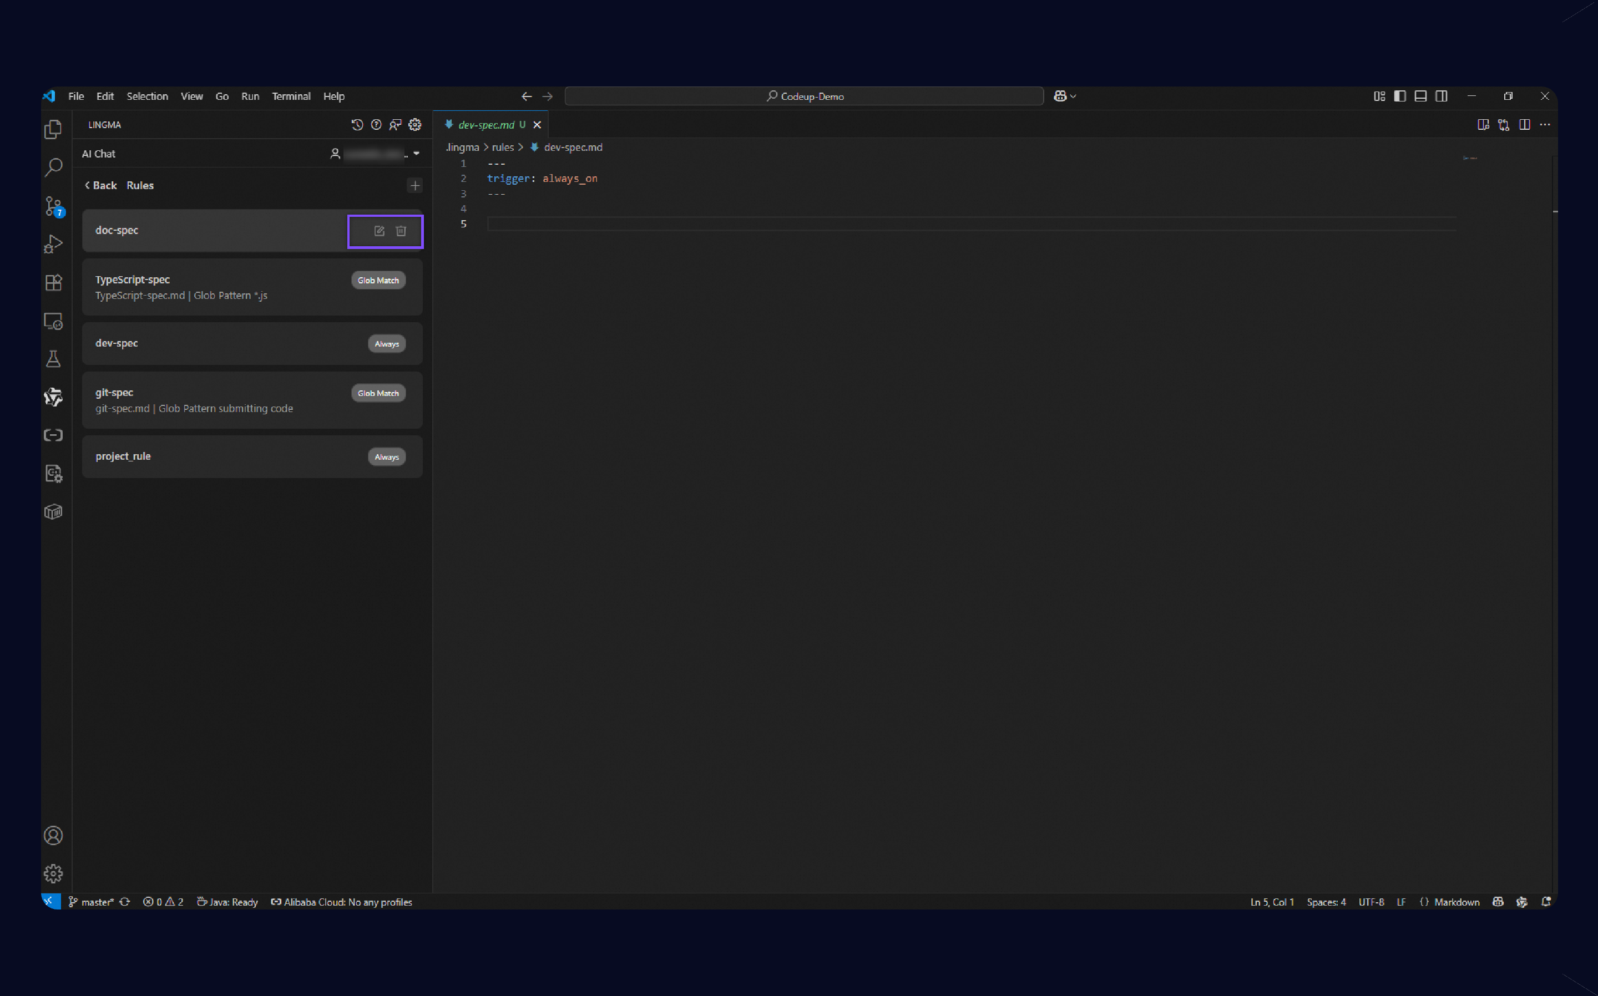This screenshot has height=996, width=1598.
Task: Open the Extensions view icon
Action: [53, 283]
